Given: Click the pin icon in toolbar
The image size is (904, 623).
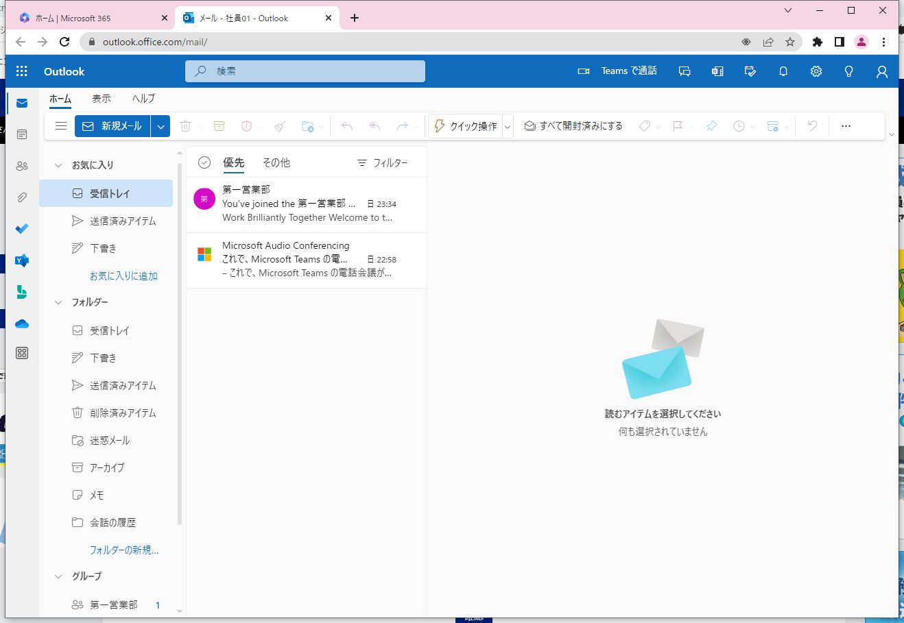Looking at the screenshot, I should tap(711, 126).
